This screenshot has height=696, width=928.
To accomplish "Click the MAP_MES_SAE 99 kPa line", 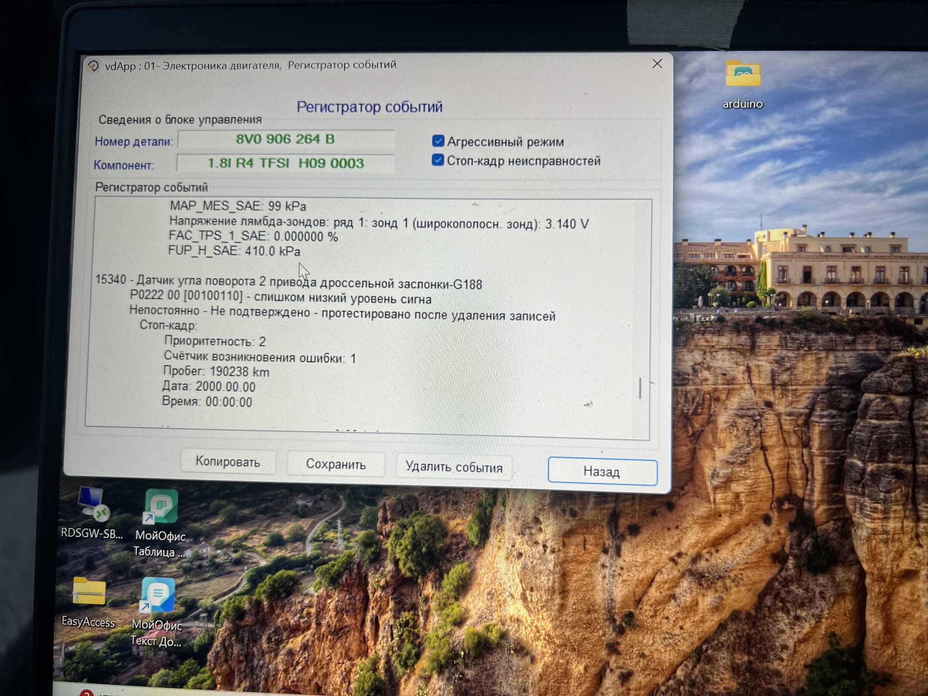I will [238, 206].
